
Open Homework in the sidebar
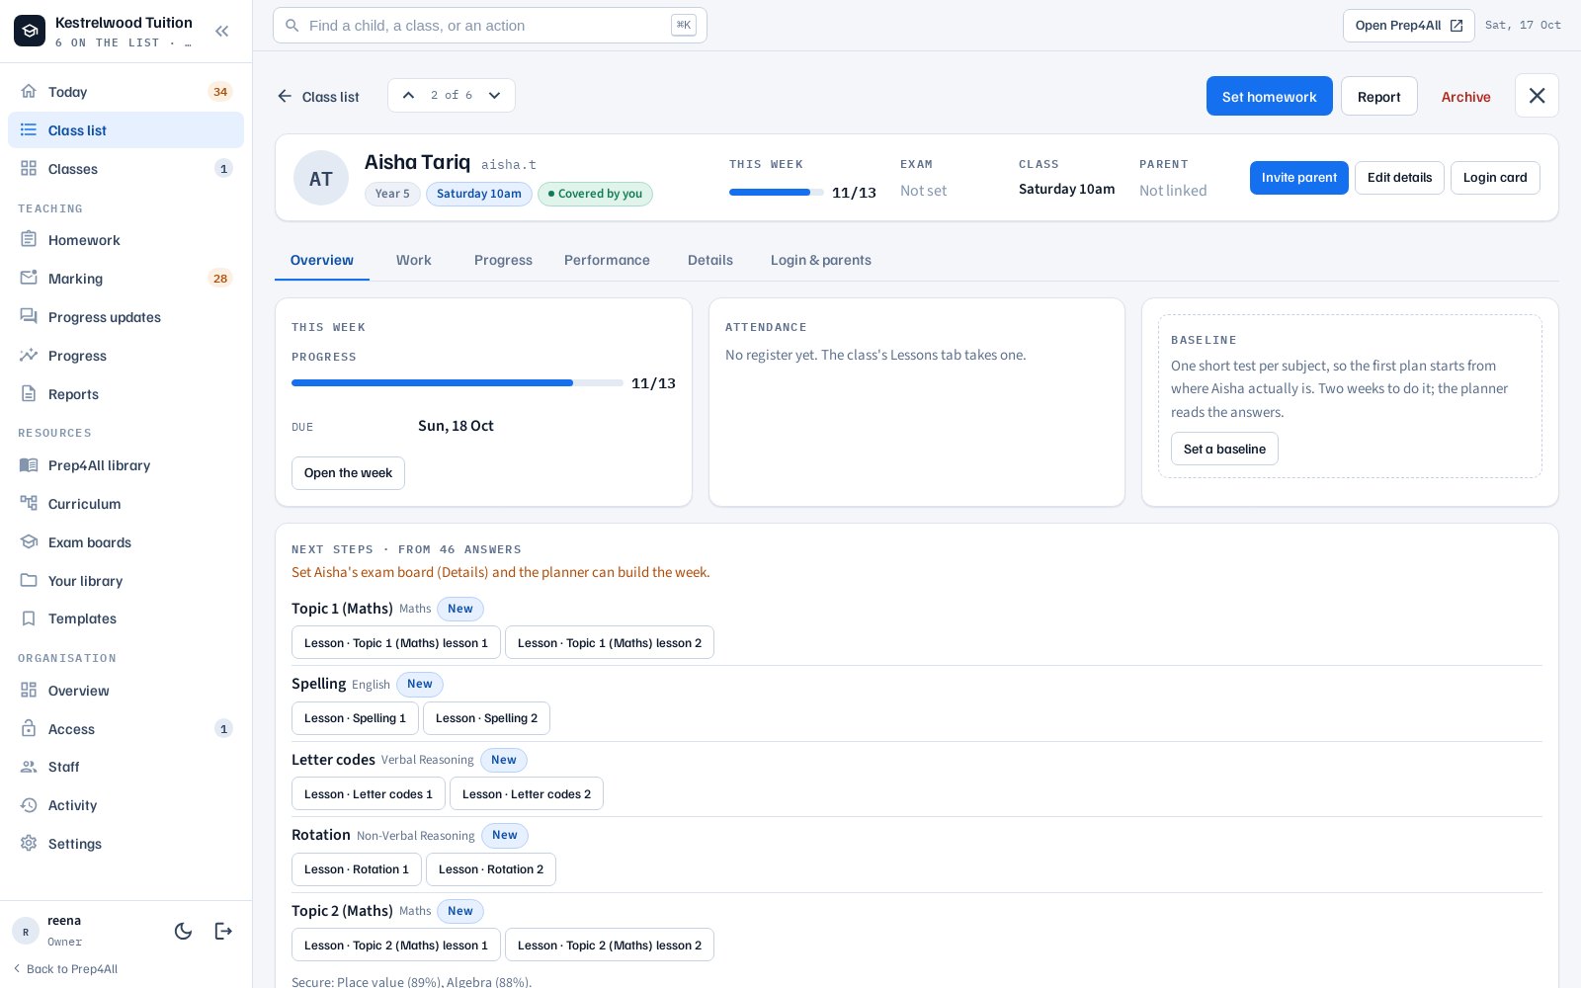tap(125, 240)
